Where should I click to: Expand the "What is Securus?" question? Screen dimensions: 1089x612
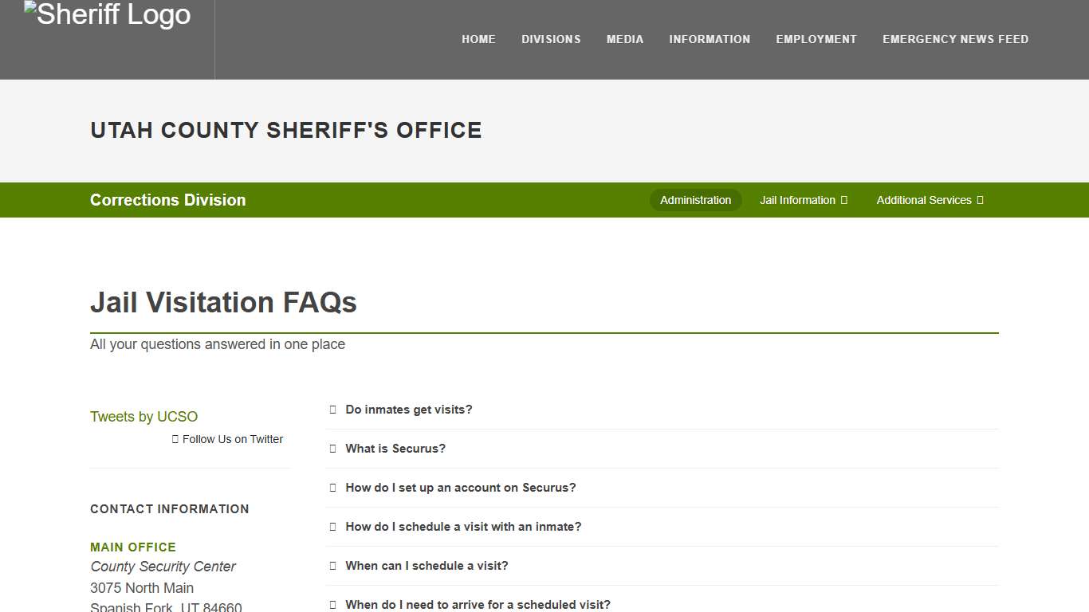[395, 448]
